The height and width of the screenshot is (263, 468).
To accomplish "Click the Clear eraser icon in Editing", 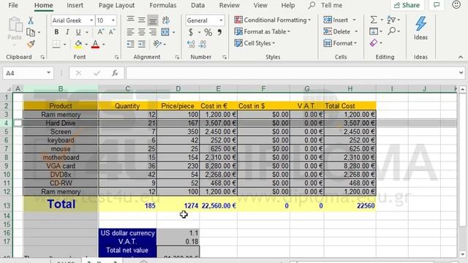I will [x=374, y=43].
